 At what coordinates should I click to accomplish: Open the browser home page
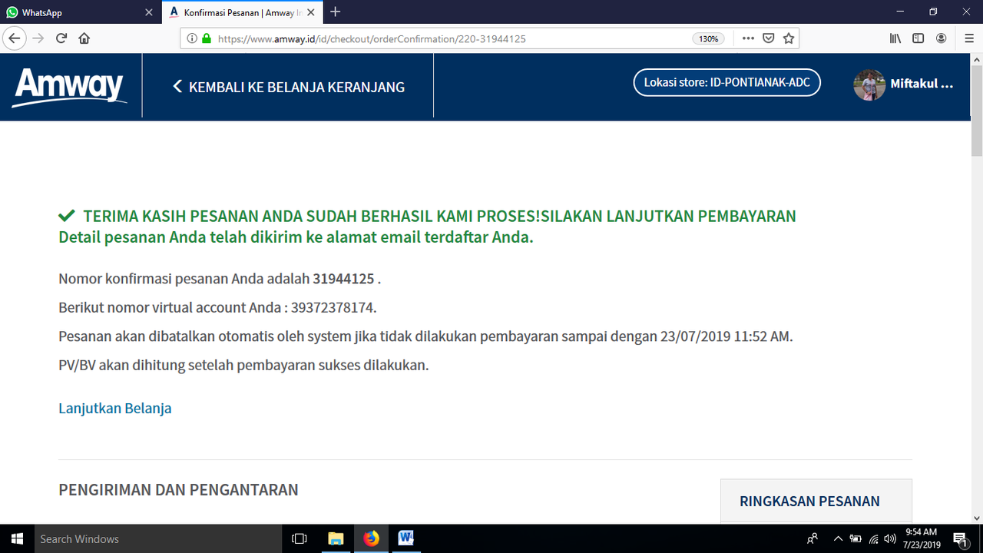tap(84, 38)
